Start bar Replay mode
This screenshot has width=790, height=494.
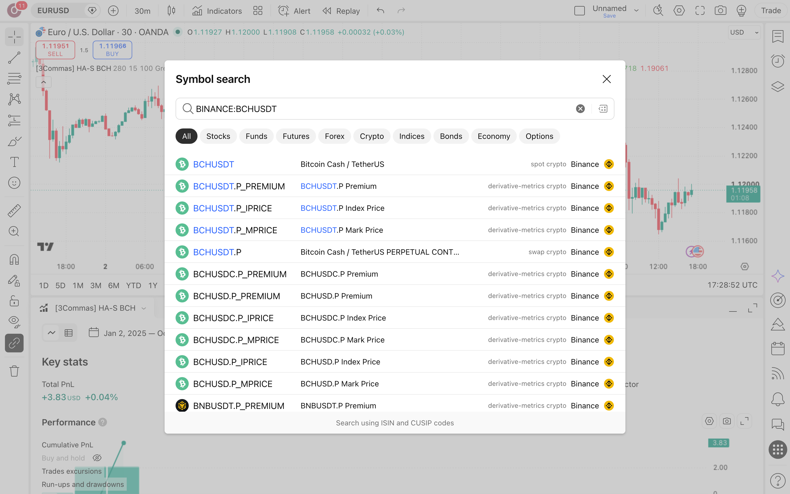(341, 11)
